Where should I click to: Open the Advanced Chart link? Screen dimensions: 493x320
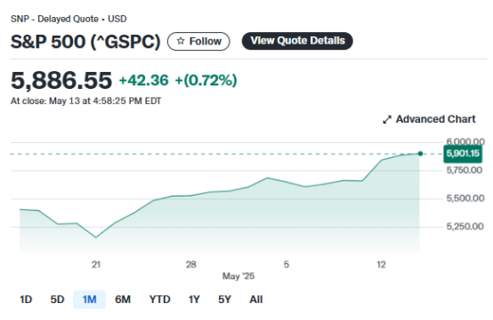[429, 119]
